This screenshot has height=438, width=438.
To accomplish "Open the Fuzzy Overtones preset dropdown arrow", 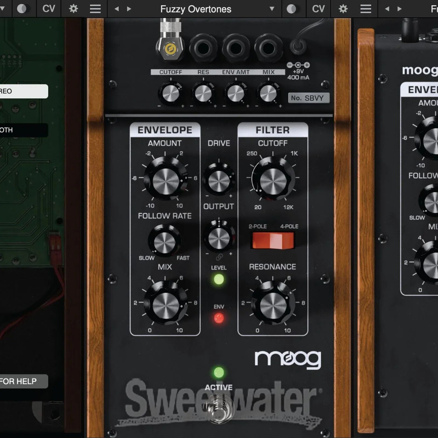I will (x=272, y=9).
